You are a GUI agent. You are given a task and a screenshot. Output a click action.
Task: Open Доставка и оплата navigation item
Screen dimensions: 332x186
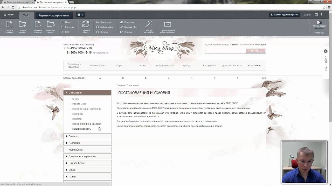point(232,66)
